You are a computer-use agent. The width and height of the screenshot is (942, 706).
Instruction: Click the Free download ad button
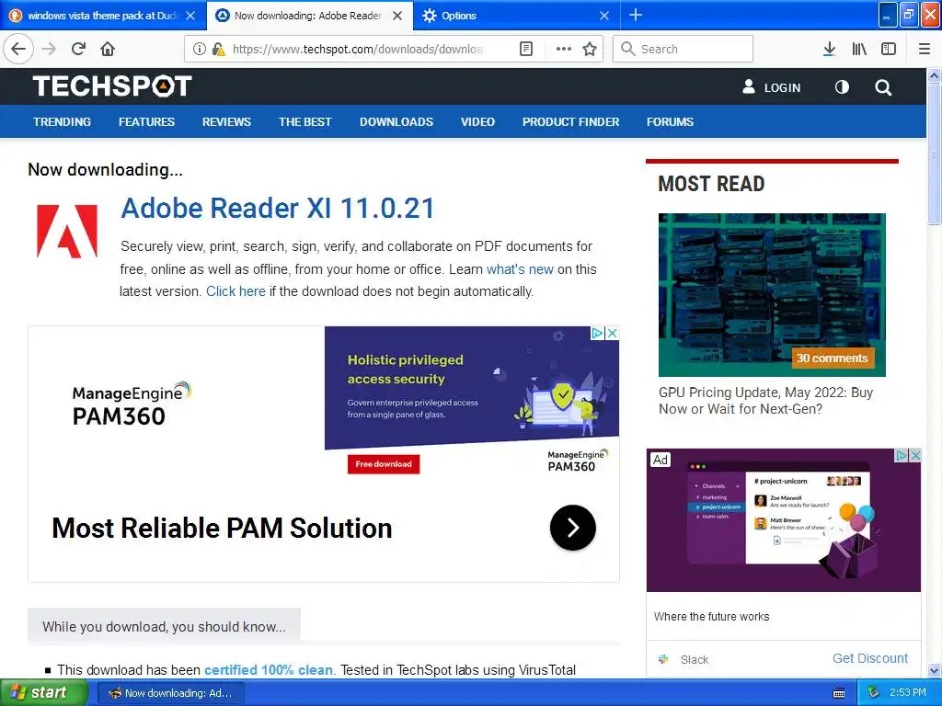point(384,464)
